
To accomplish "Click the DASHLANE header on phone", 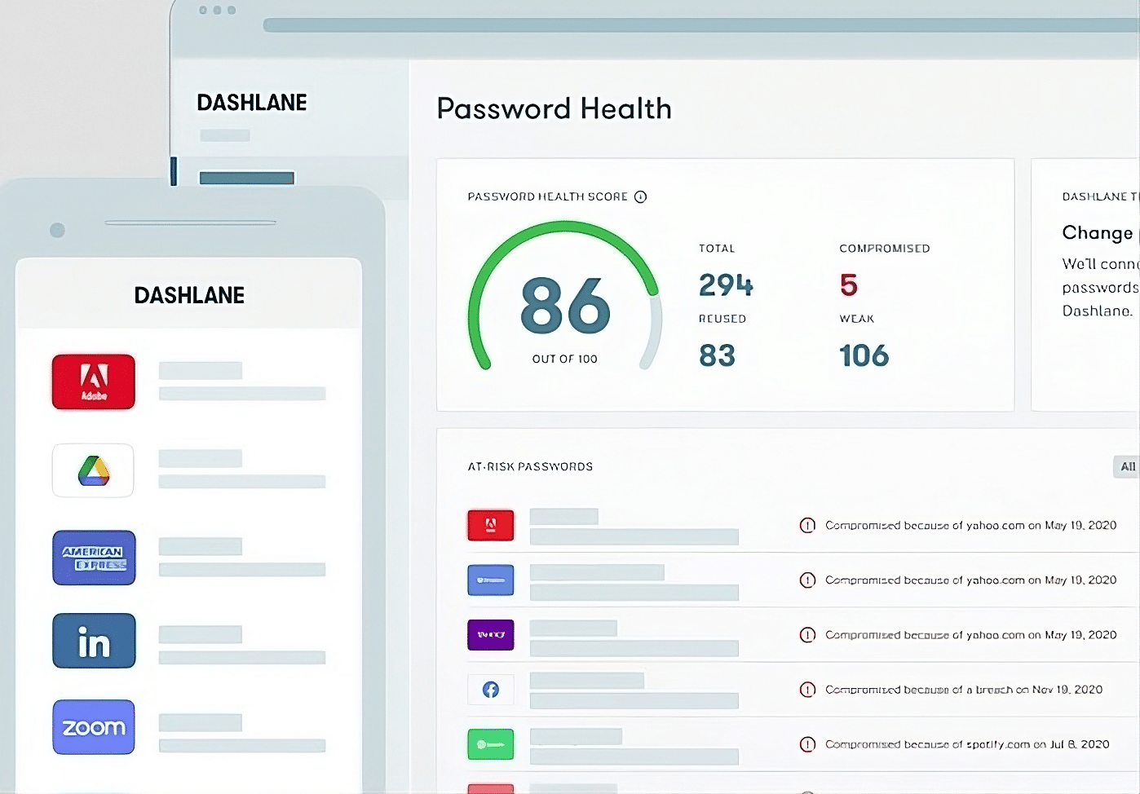I will tap(189, 295).
